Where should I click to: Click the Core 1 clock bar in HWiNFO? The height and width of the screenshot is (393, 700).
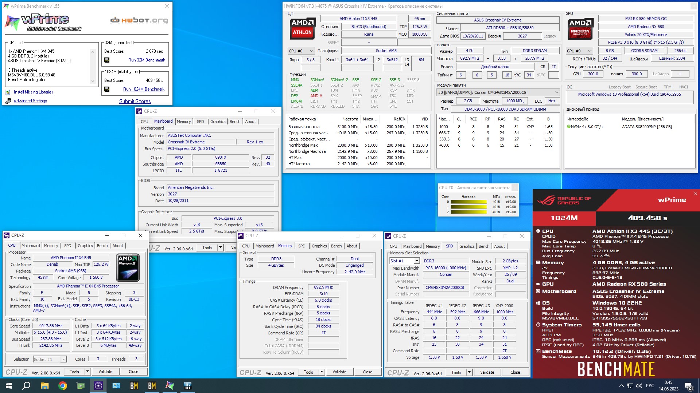[x=469, y=207]
